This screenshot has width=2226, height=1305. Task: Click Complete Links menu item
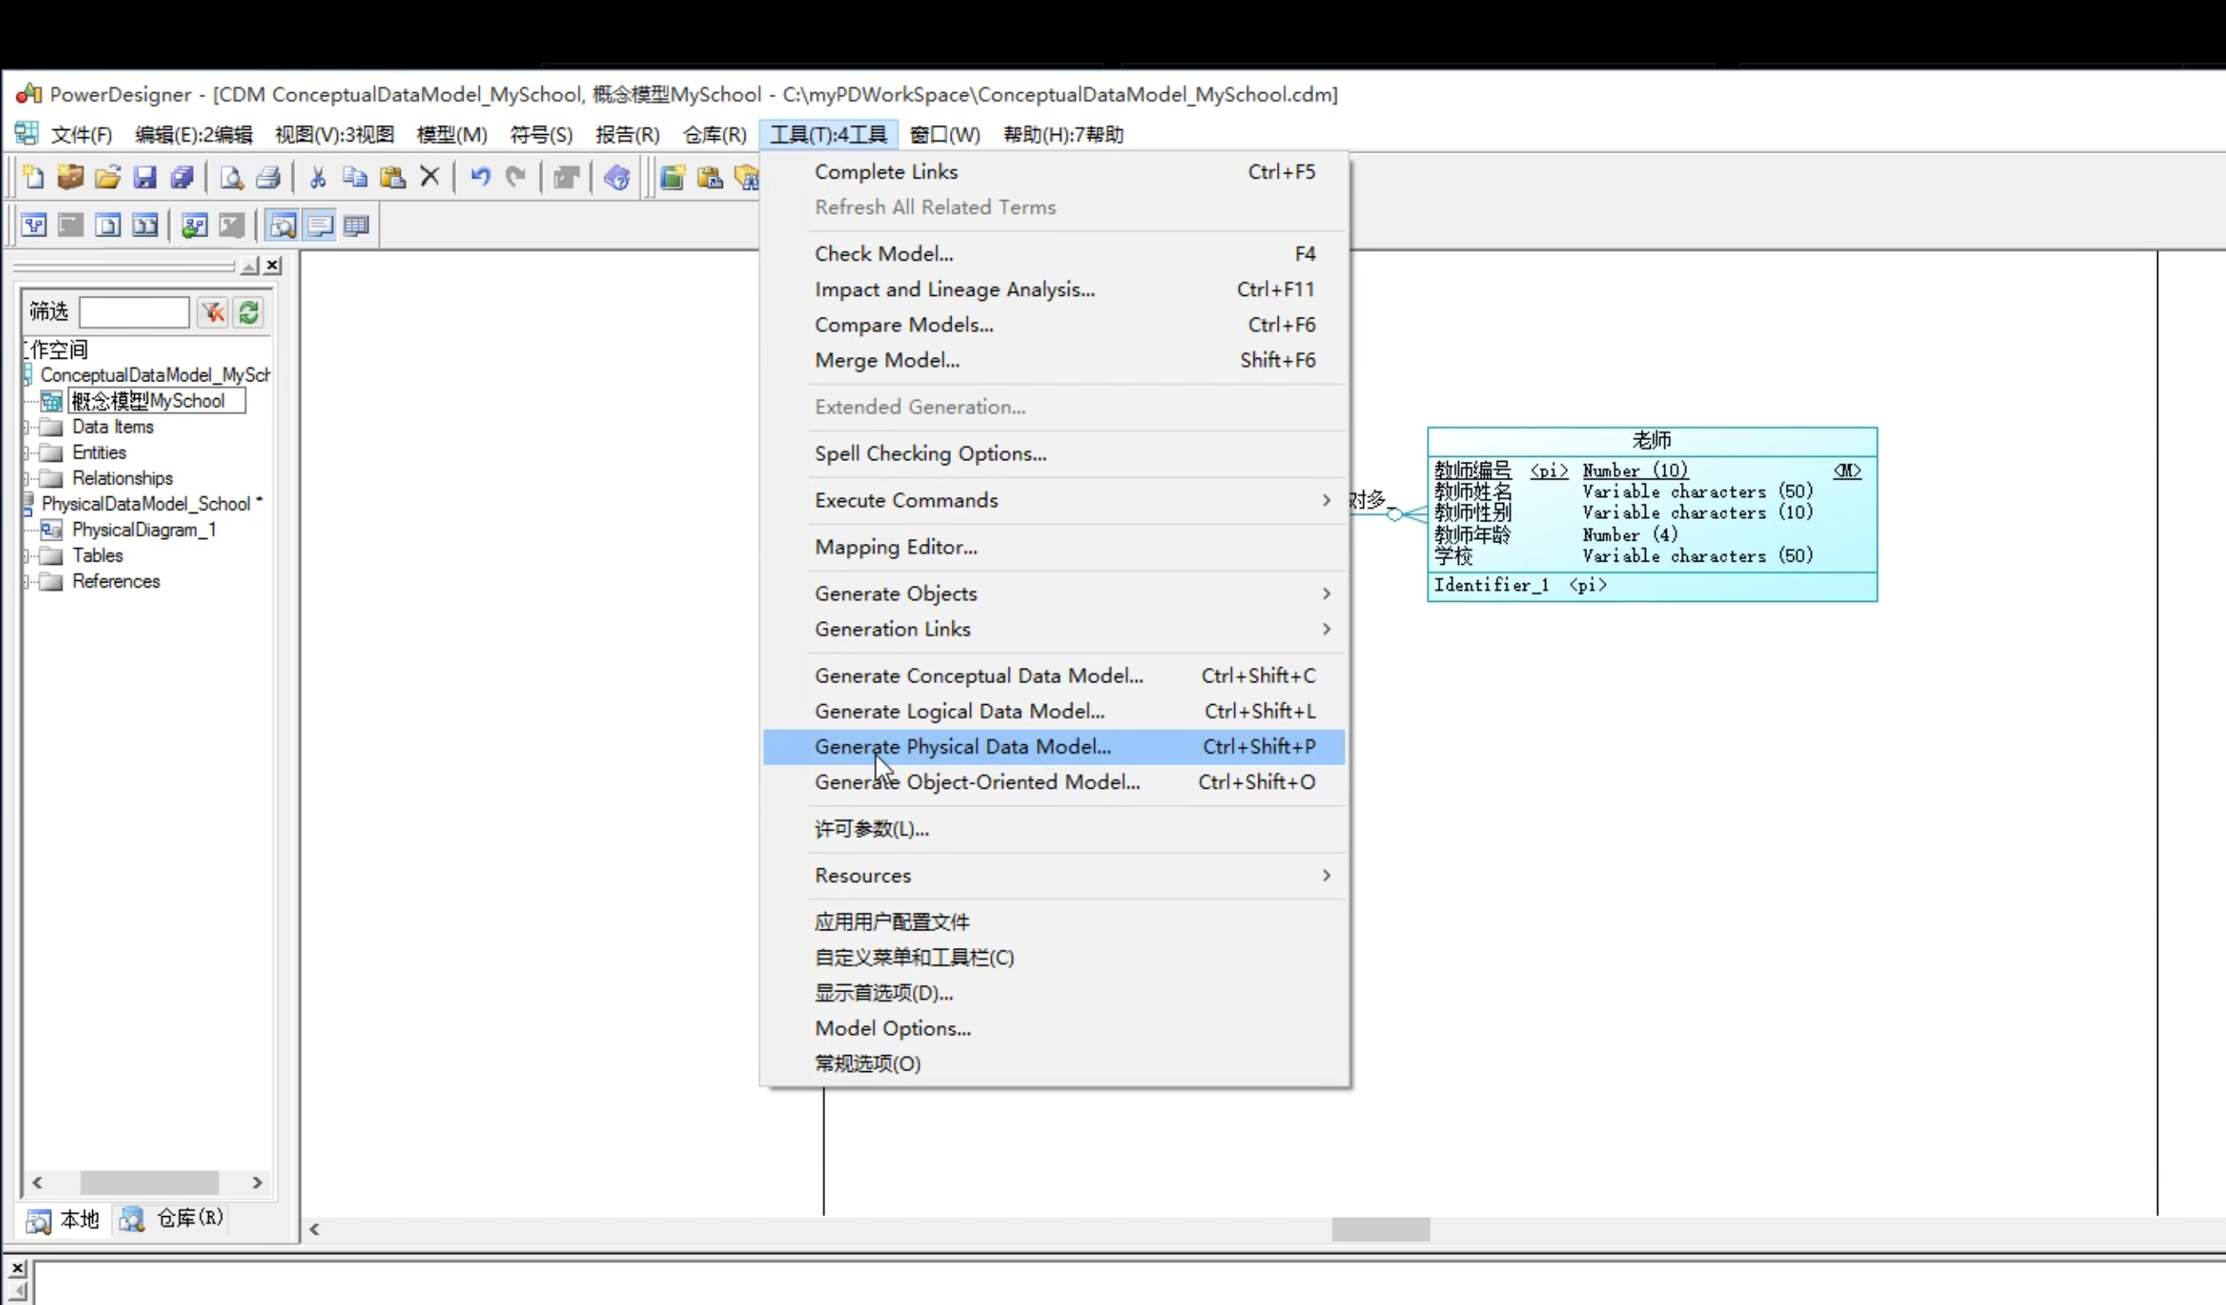(x=885, y=171)
